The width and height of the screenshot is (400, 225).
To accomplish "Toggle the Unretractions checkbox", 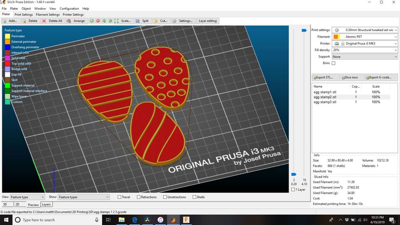I will 165,197.
